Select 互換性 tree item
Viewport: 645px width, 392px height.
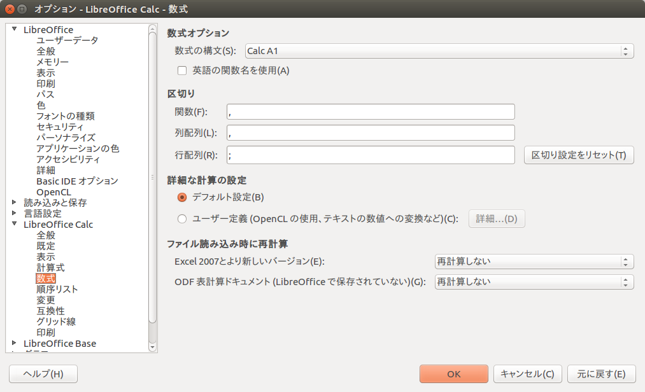50,311
